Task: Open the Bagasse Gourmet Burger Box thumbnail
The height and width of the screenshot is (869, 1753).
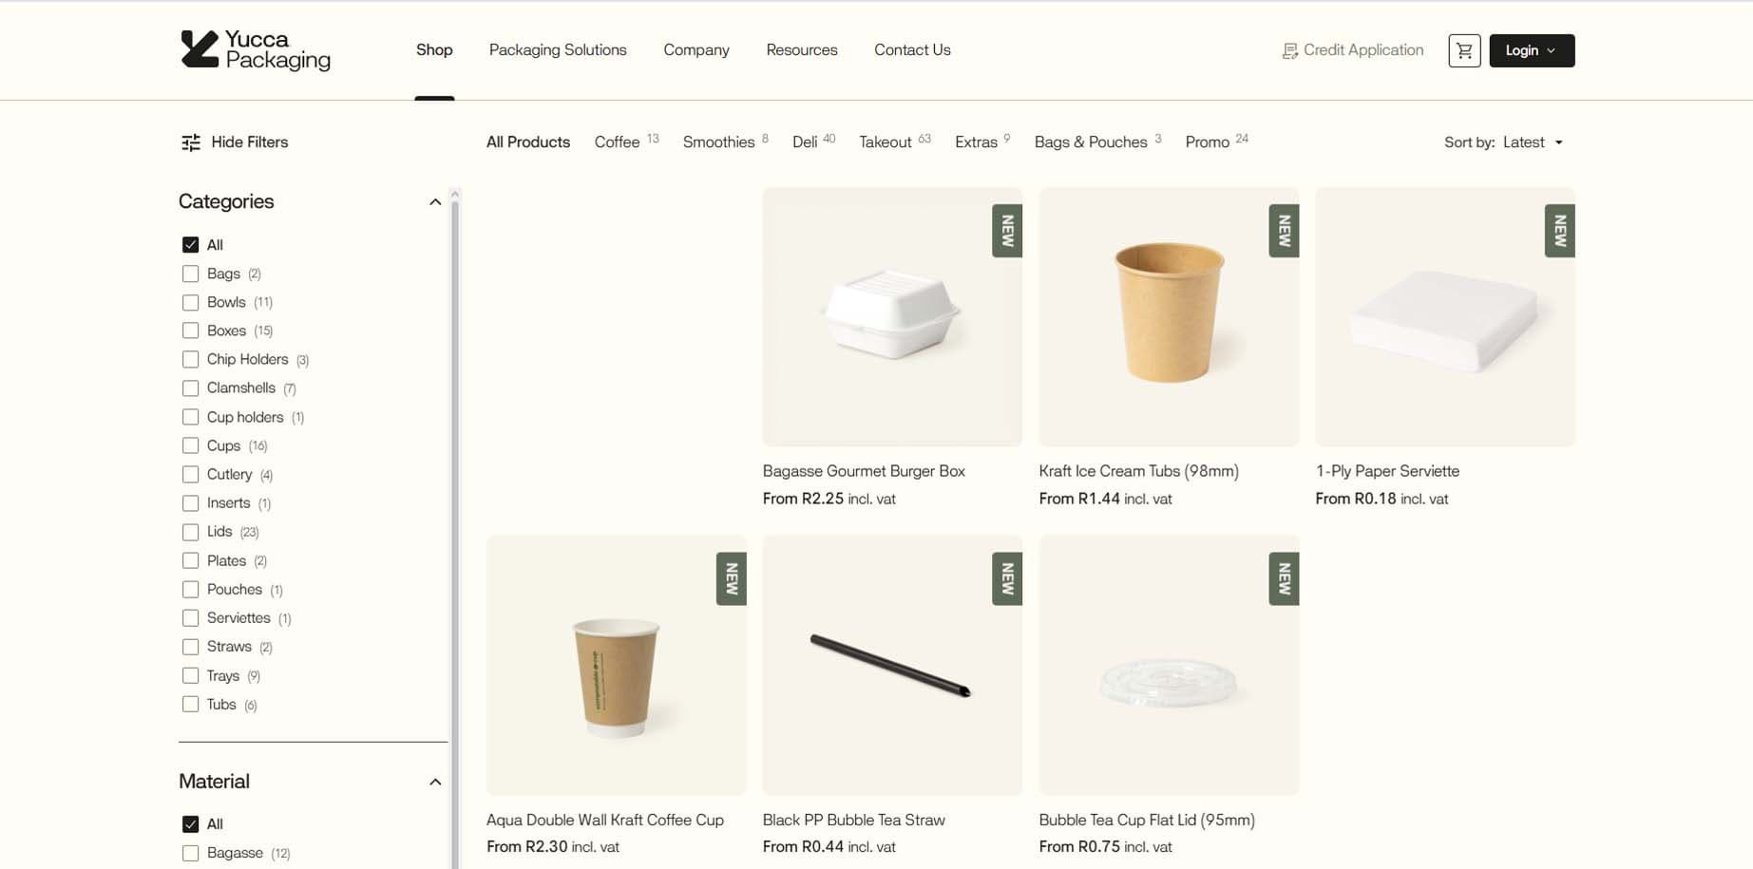Action: pos(892,317)
